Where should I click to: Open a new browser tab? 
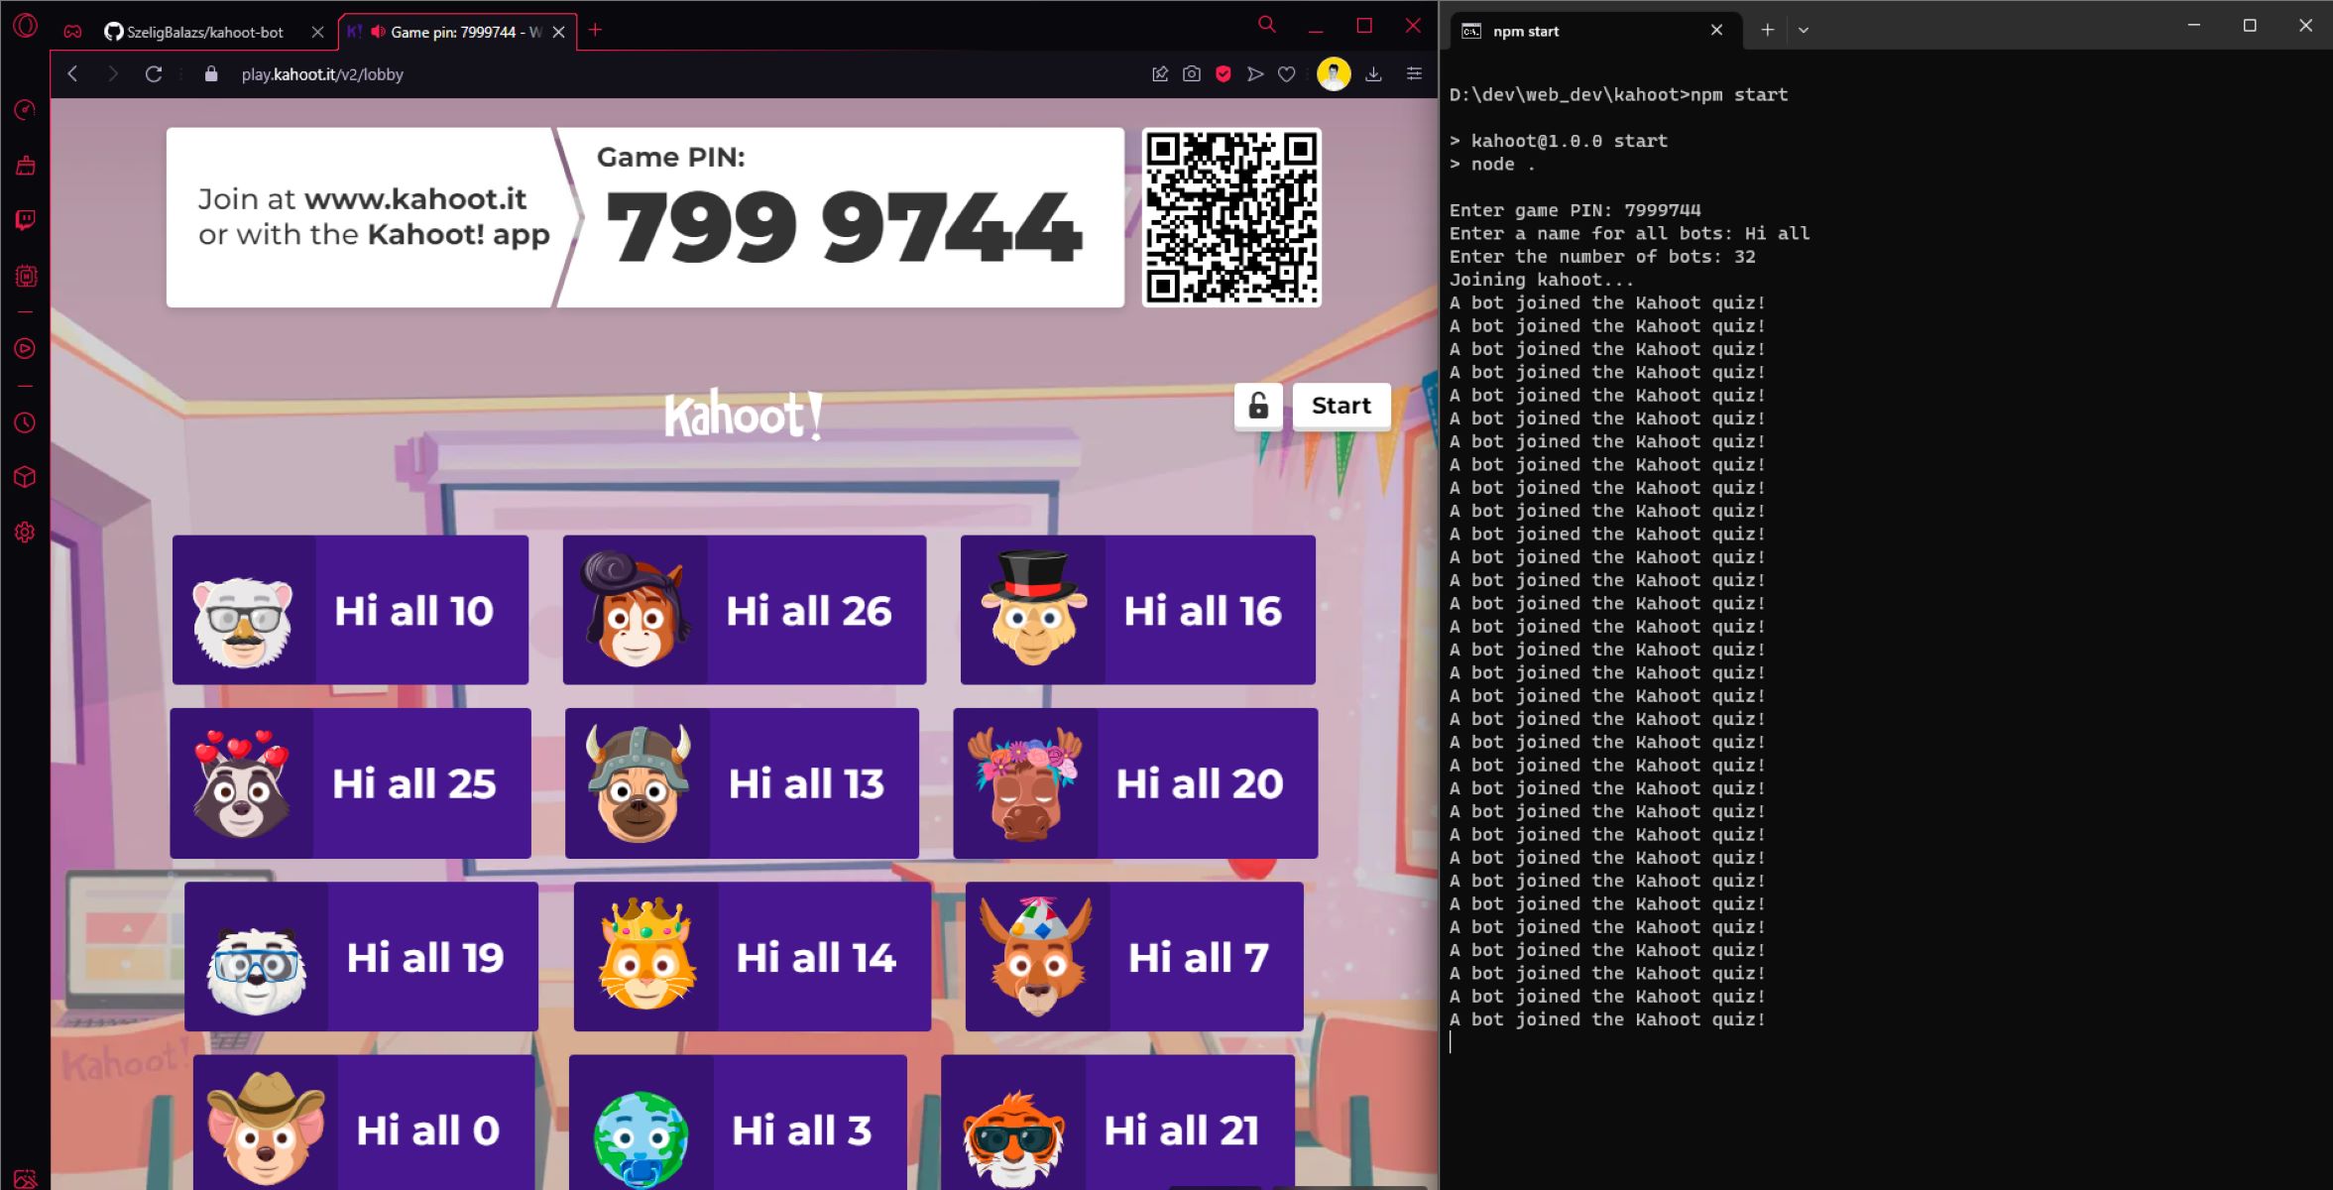(x=595, y=31)
